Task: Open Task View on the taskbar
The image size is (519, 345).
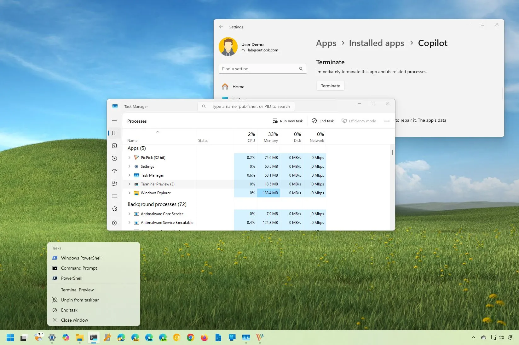Action: pos(24,338)
